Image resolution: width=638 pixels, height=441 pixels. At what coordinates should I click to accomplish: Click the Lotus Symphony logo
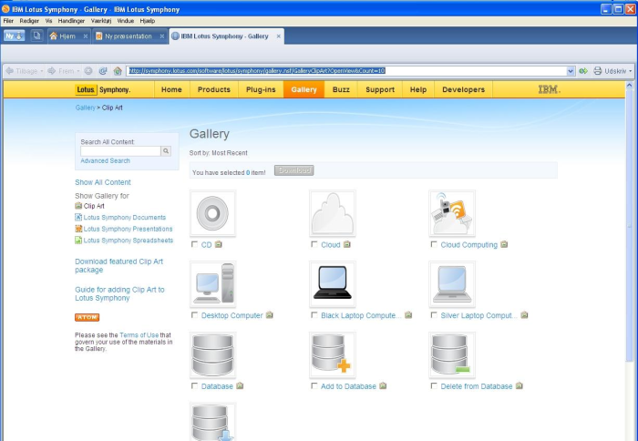click(x=103, y=89)
